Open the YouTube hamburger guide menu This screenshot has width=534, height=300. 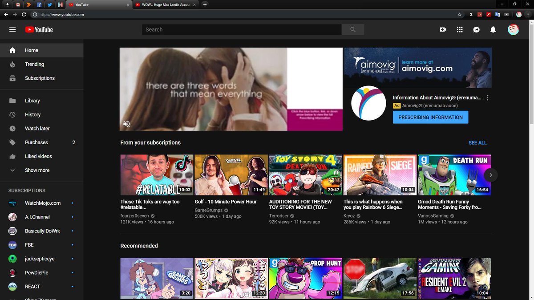click(12, 29)
